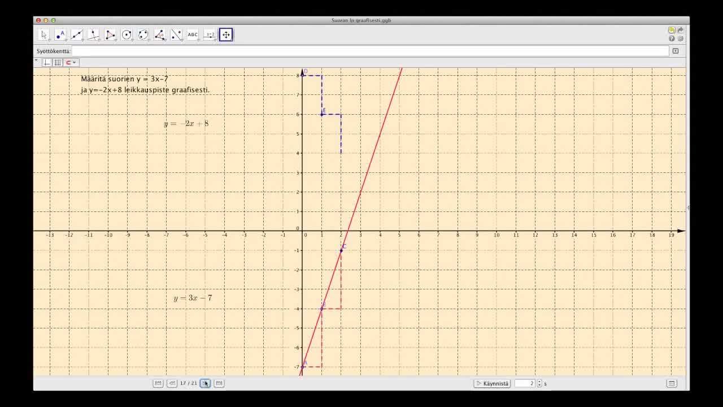
Task: Open the side panel handle at right edge
Action: 687,208
